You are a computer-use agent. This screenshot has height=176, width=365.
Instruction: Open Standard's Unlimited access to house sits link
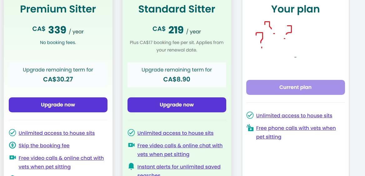(x=175, y=133)
